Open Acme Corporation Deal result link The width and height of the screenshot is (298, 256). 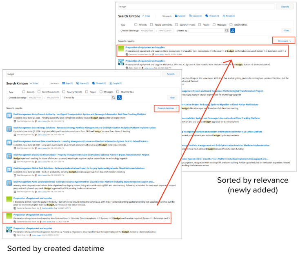tap(84, 182)
